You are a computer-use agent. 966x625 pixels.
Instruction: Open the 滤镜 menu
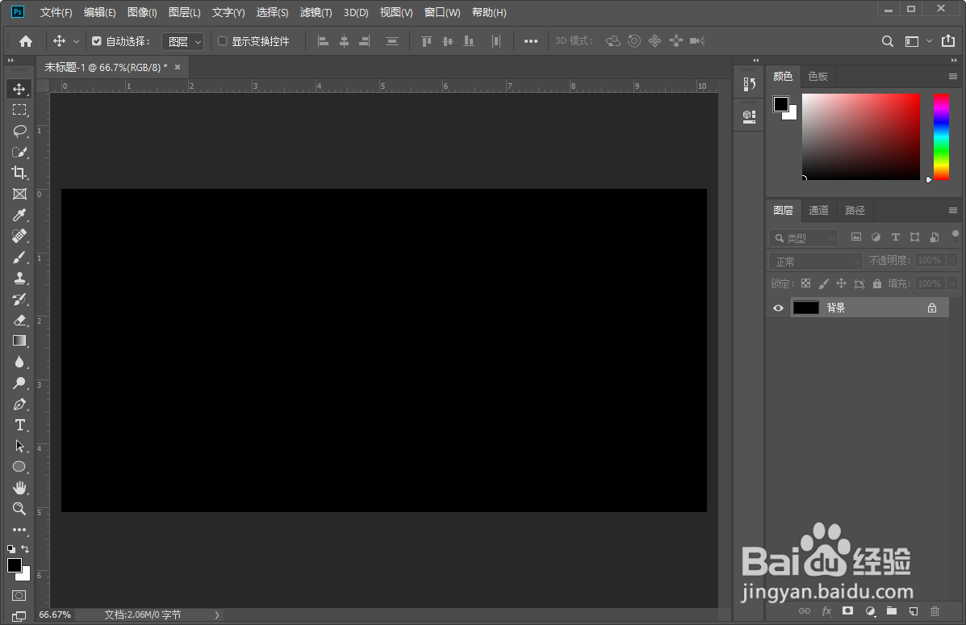316,12
